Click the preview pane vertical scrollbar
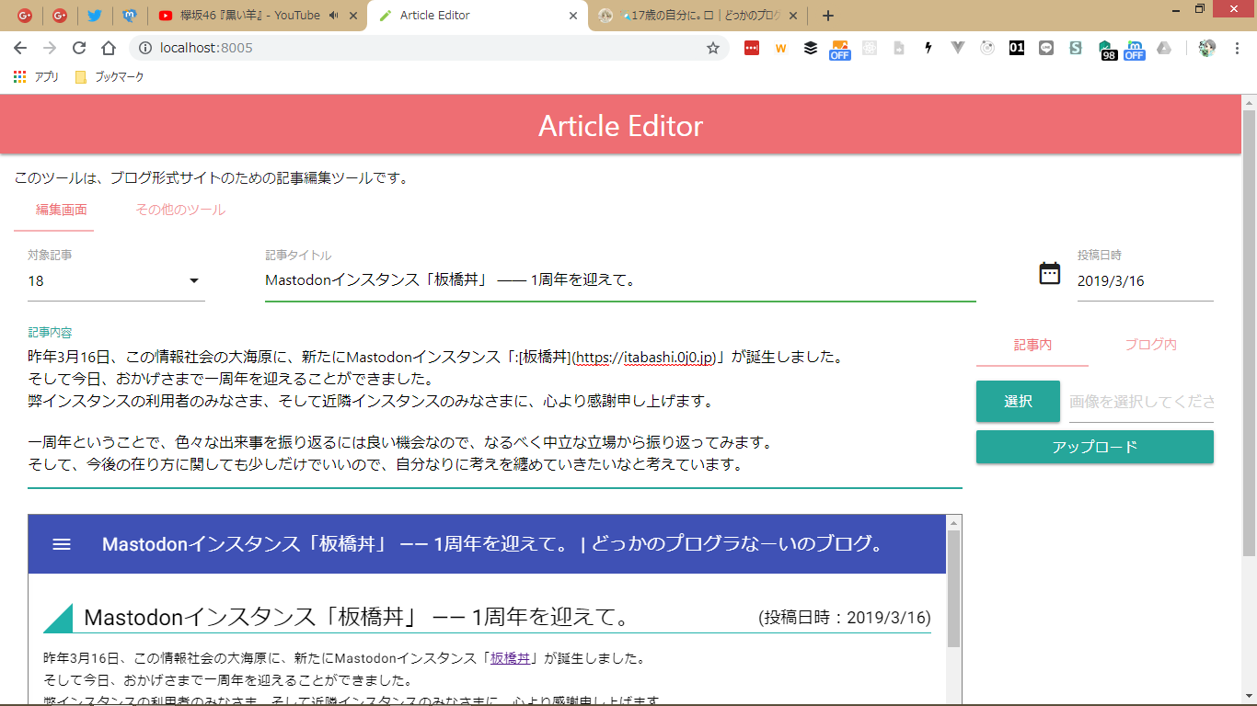Image resolution: width=1257 pixels, height=706 pixels. pyautogui.click(x=953, y=588)
